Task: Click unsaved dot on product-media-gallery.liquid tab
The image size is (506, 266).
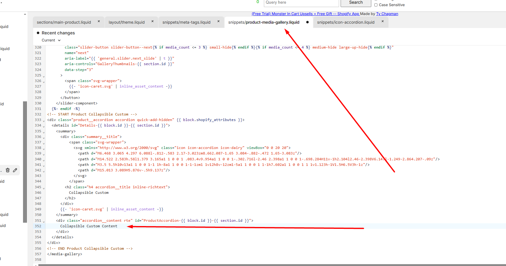Action: point(307,22)
